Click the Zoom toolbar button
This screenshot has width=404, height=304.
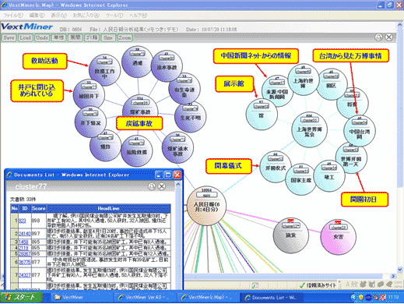[x=125, y=38]
